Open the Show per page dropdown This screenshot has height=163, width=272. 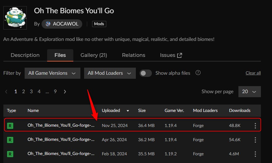tap(249, 92)
